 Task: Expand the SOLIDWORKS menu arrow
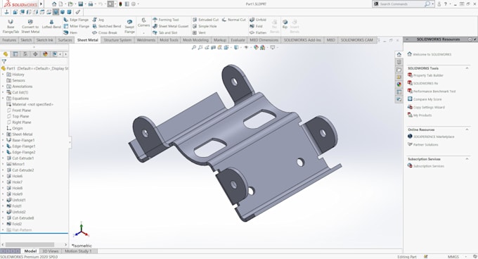coord(41,4)
